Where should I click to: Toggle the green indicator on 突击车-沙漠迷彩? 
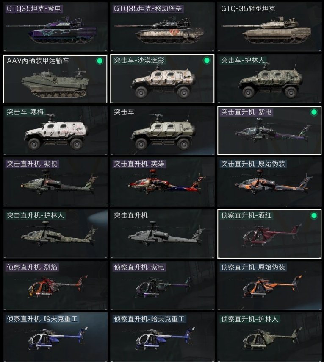tap(207, 61)
